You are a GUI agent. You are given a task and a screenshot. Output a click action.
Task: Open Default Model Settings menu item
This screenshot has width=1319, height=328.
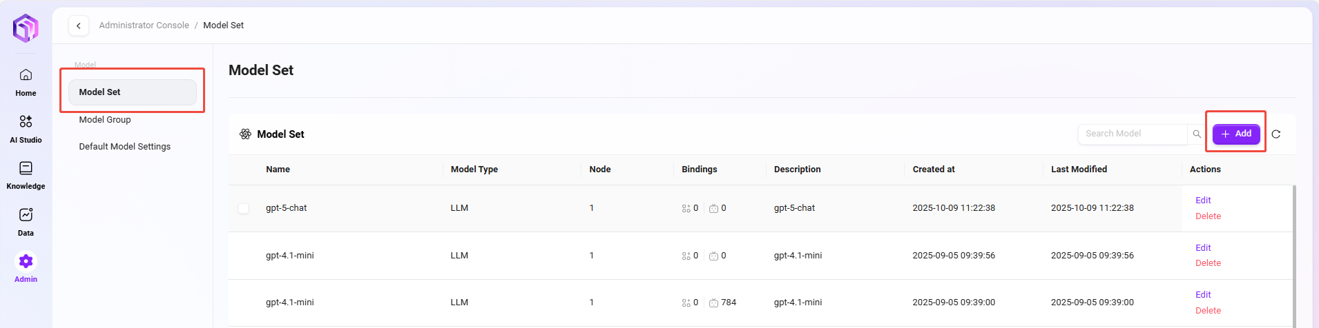pos(124,147)
